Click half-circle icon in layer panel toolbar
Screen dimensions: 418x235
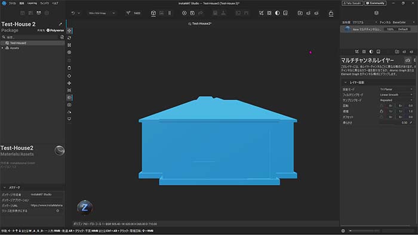(x=371, y=52)
